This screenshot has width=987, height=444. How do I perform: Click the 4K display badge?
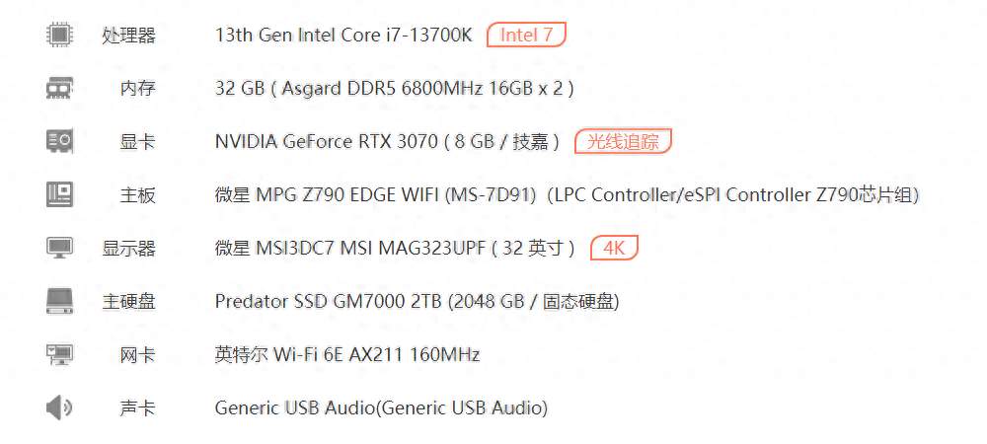coord(614,249)
